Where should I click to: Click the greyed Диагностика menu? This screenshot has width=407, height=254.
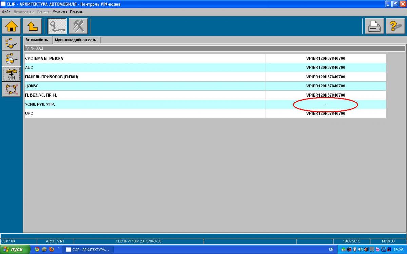click(24, 12)
